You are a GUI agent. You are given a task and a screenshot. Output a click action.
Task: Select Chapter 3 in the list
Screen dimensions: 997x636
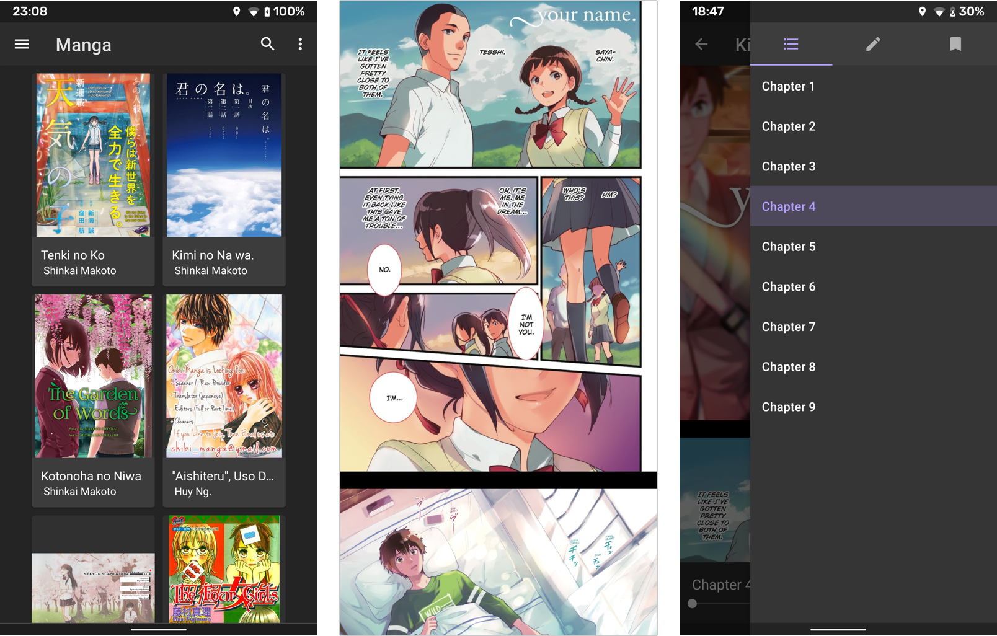(874, 167)
